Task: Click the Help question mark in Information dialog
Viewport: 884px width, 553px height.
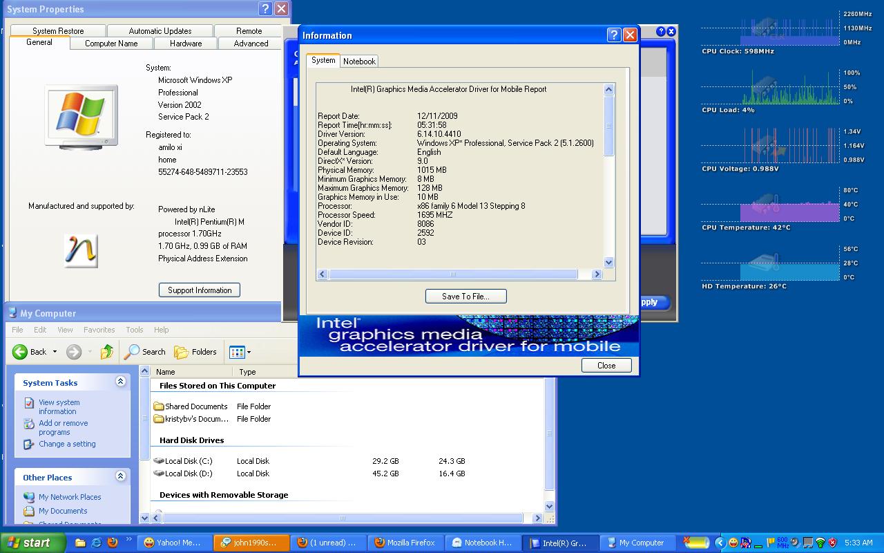Action: pyautogui.click(x=613, y=35)
